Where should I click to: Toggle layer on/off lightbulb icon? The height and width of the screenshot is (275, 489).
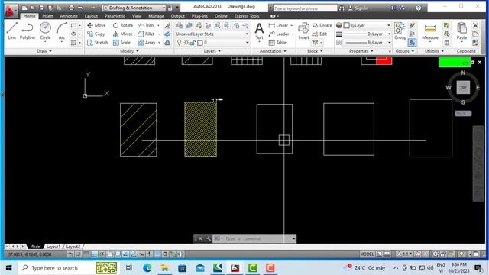(x=180, y=43)
